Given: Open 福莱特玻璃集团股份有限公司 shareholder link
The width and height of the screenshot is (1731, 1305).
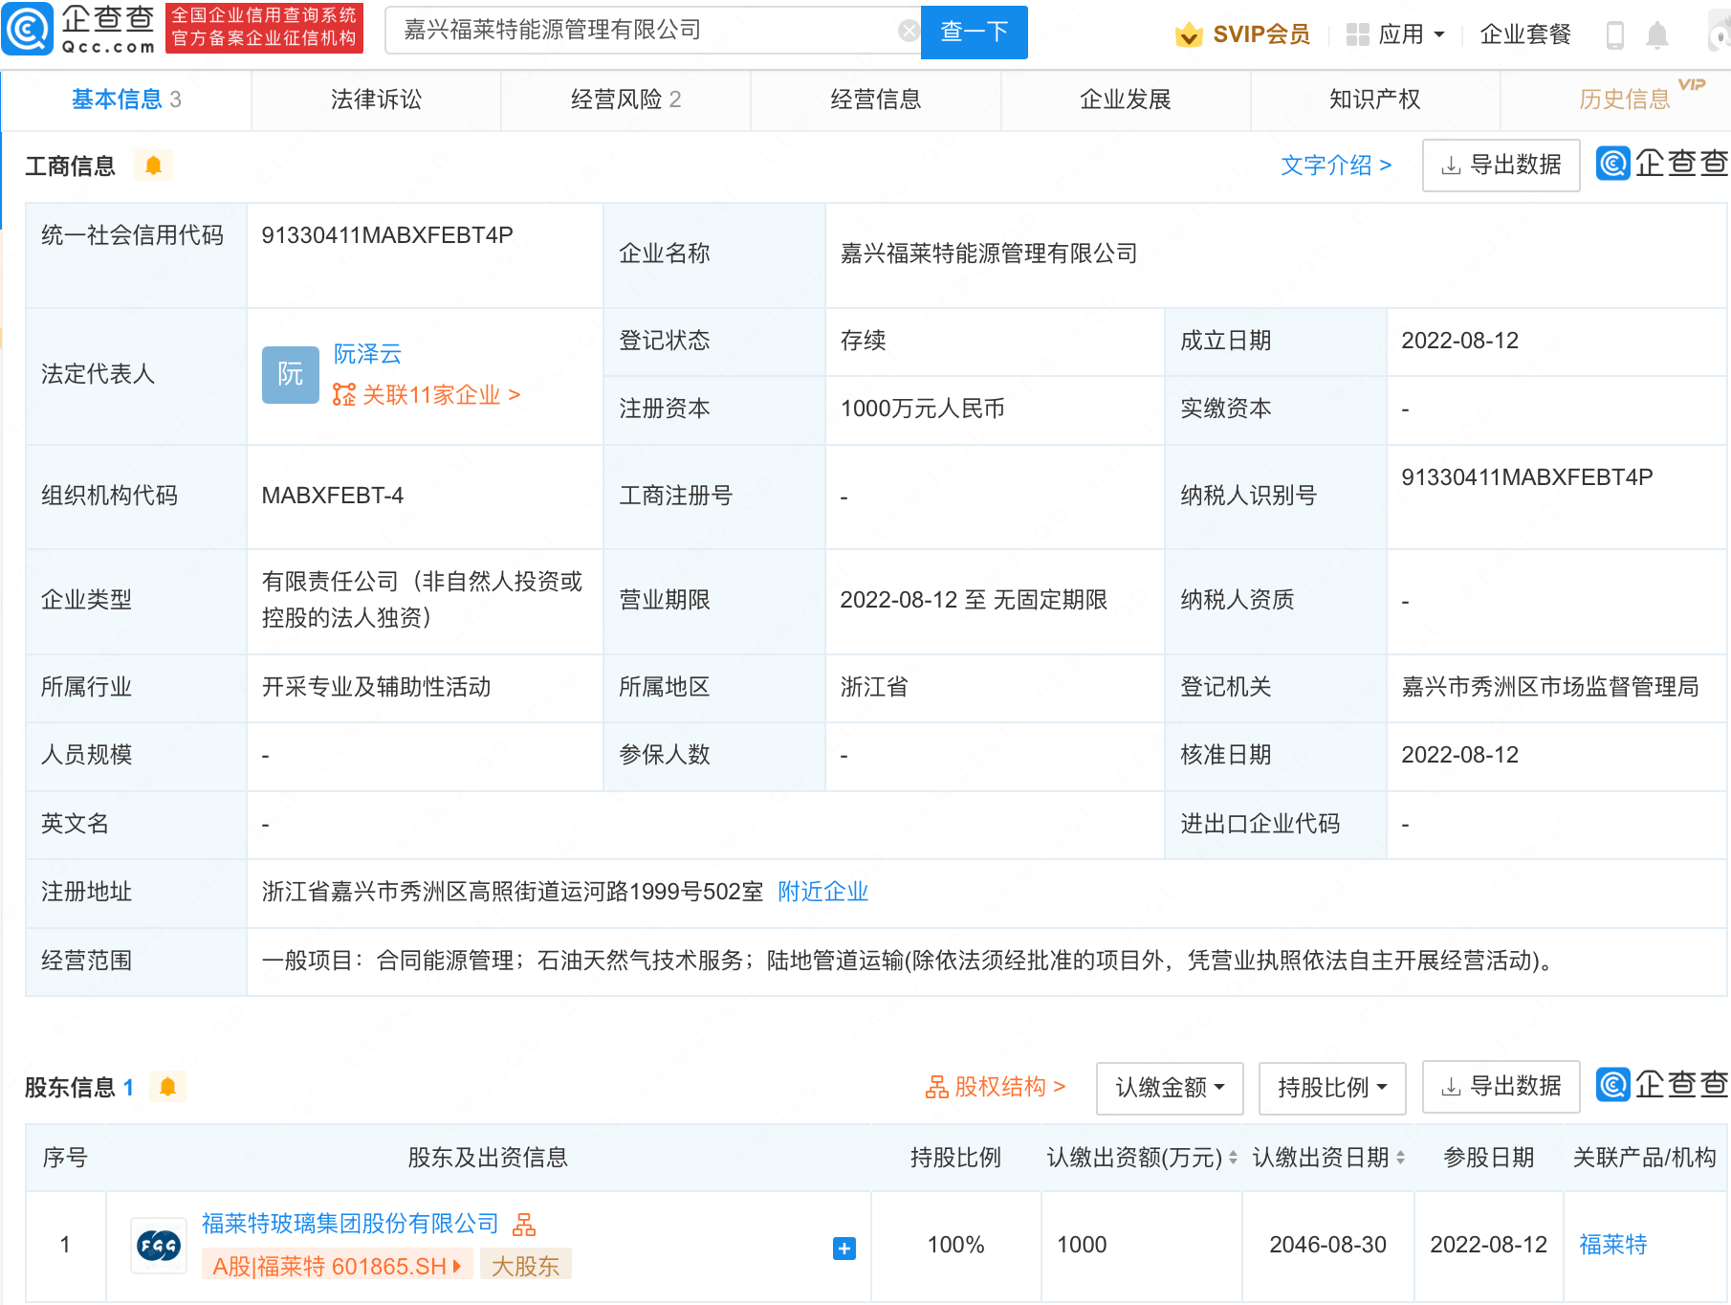Looking at the screenshot, I should [x=350, y=1224].
